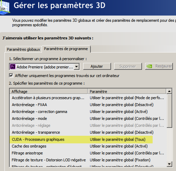176x171 pixels.
Task: Select the Cache des ombrages row
Action: pyautogui.click(x=88, y=146)
